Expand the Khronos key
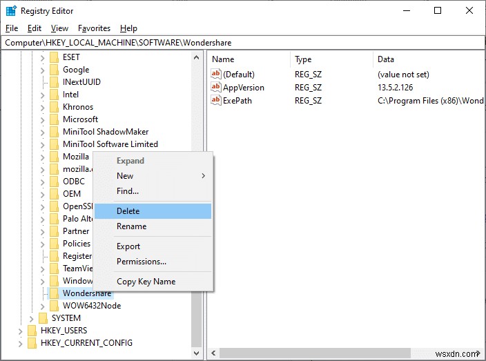The image size is (486, 361). coord(43,108)
